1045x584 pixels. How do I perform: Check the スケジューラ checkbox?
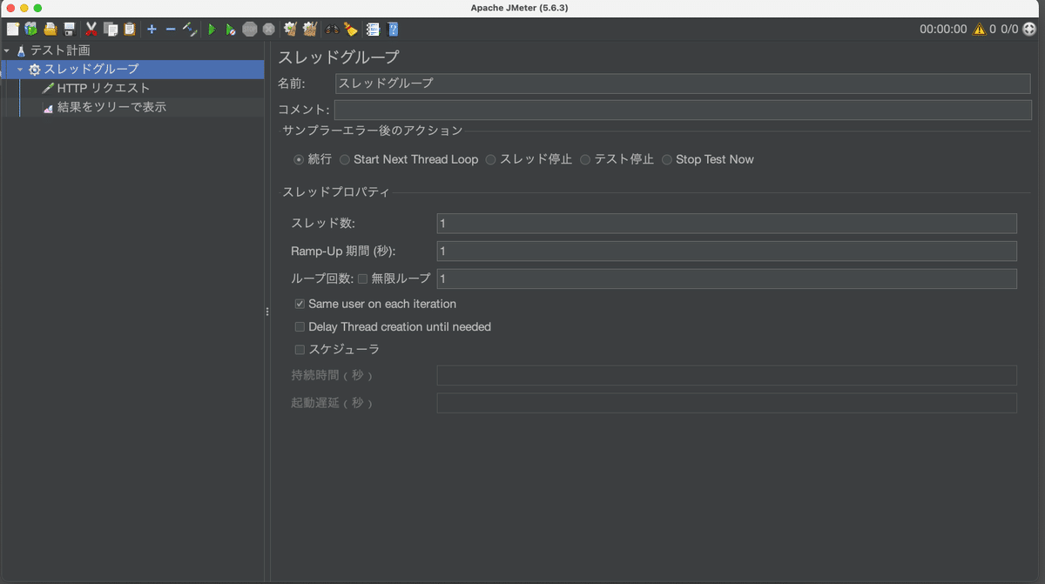point(300,349)
